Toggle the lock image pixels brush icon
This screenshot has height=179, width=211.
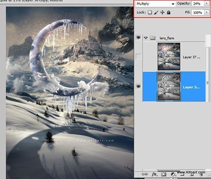point(156,12)
